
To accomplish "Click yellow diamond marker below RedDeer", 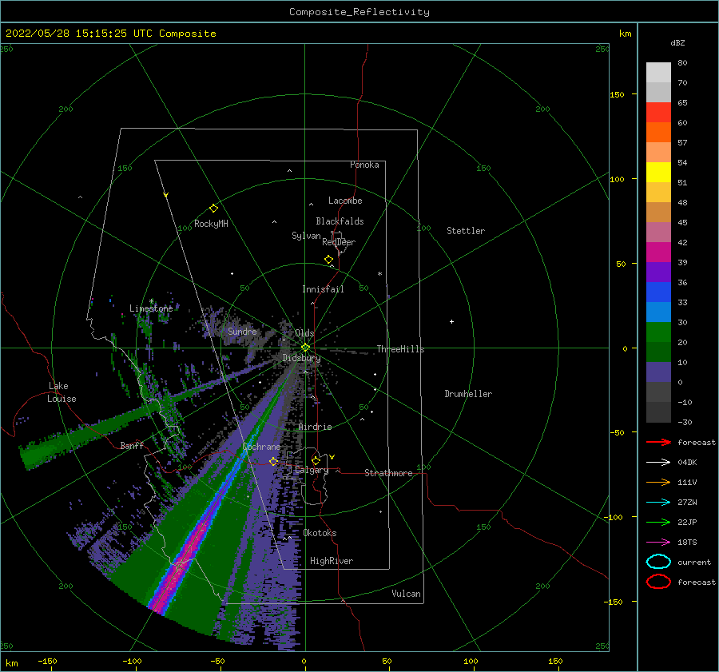I will 328,259.
